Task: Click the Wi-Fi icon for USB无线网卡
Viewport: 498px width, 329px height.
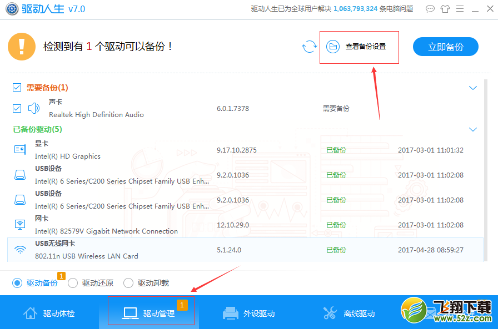Action: pyautogui.click(x=20, y=250)
